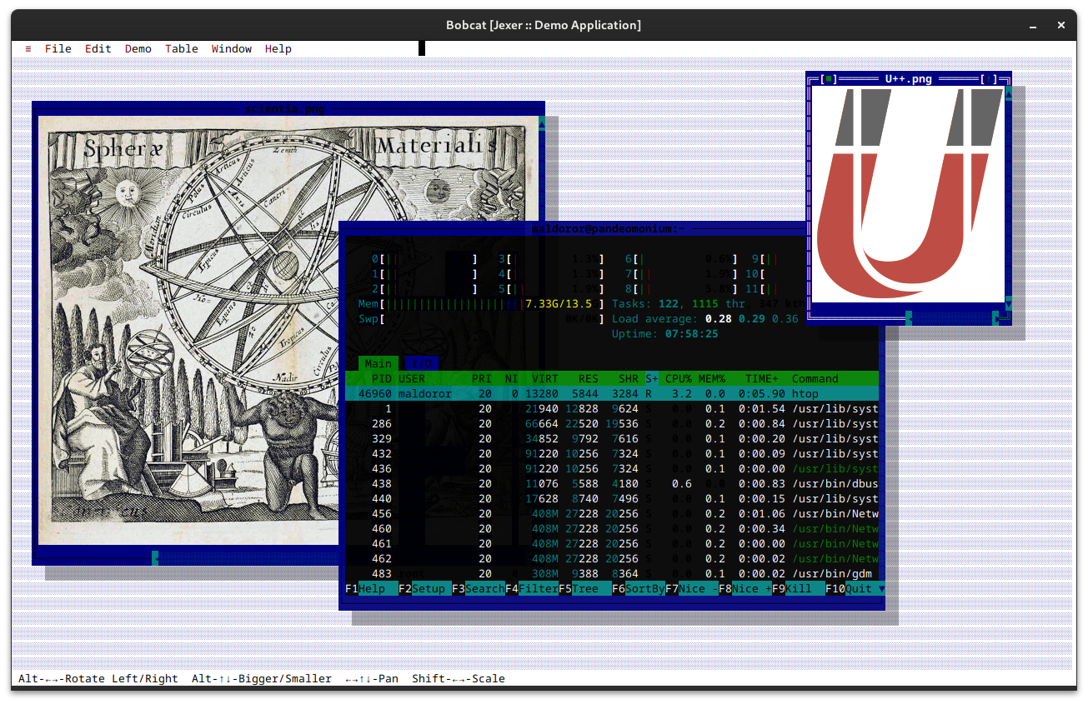Click the F6 SortBy button in htop
Viewport: 1088px width, 704px height.
(x=639, y=589)
